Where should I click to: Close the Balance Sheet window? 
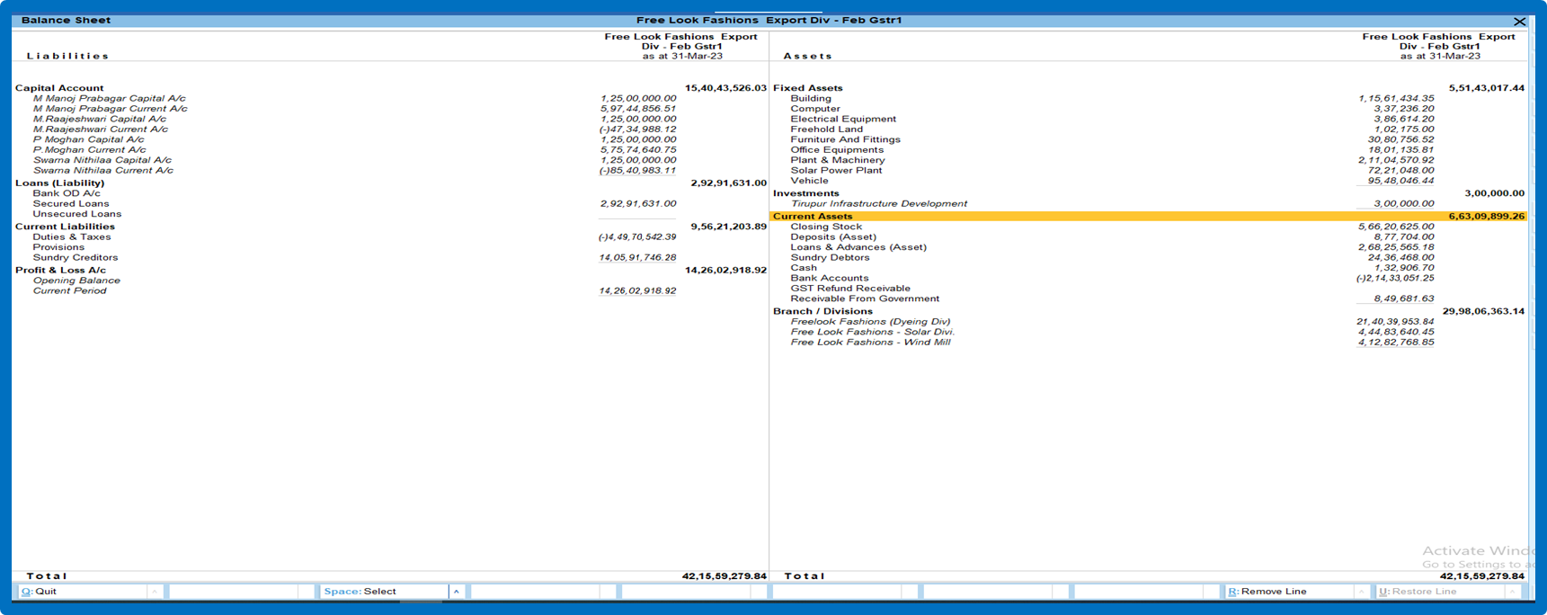1519,22
